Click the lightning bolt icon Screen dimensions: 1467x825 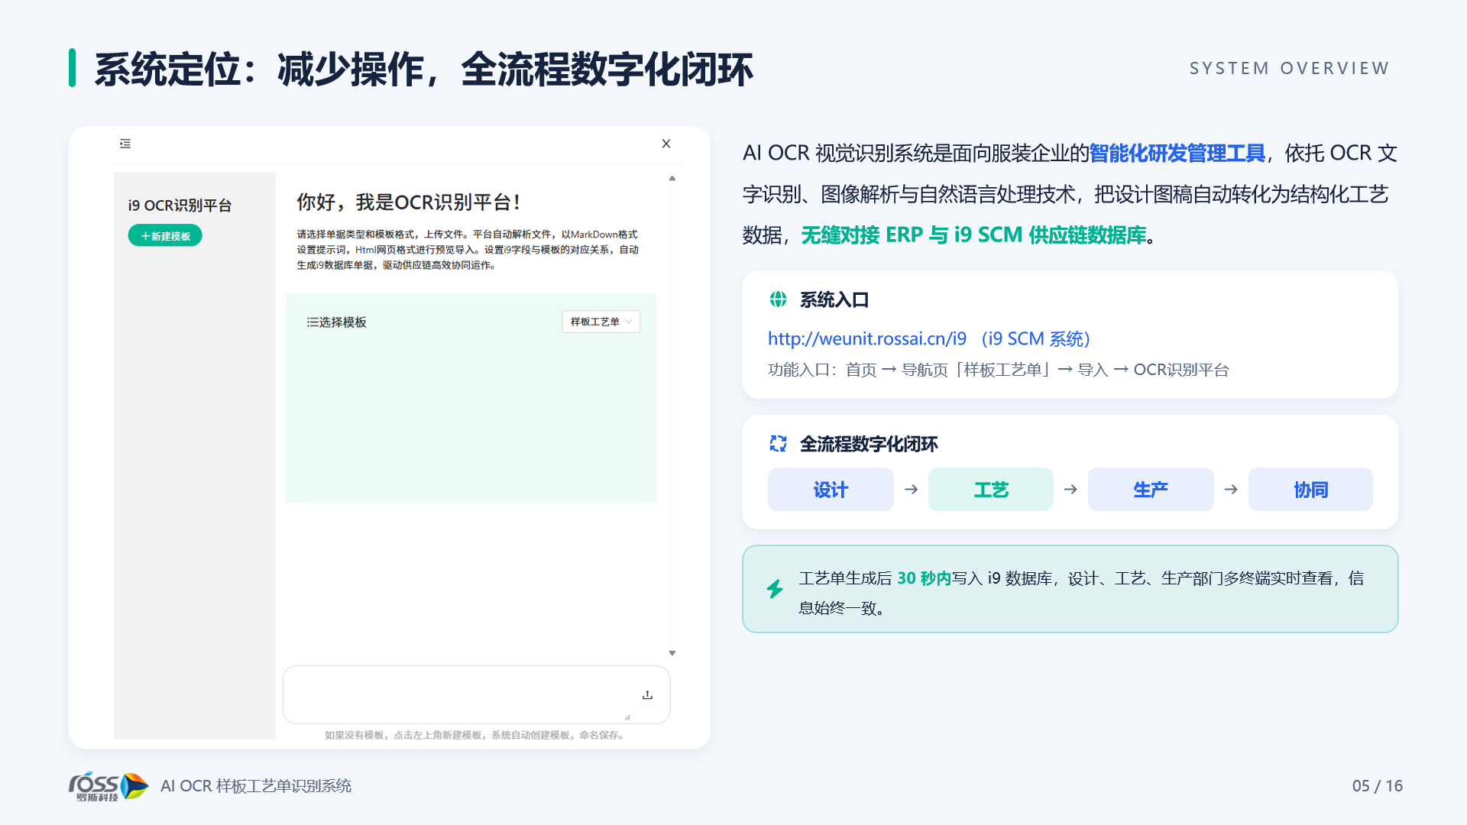775,589
